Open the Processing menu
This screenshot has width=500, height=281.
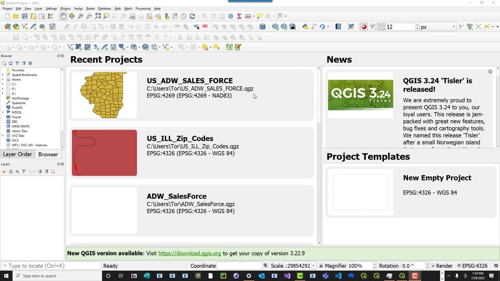pos(143,9)
